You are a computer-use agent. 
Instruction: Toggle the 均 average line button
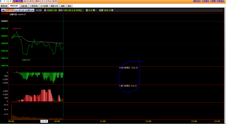tap(12, 10)
